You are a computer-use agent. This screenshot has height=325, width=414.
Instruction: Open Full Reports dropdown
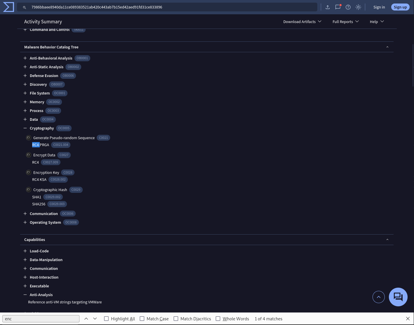pyautogui.click(x=346, y=22)
